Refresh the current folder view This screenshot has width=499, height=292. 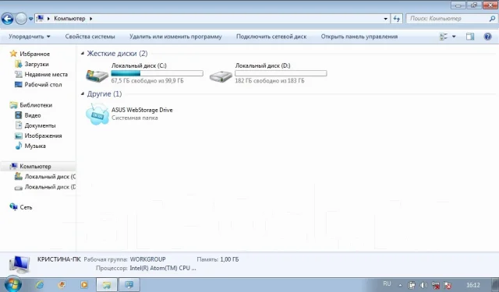[x=397, y=19]
